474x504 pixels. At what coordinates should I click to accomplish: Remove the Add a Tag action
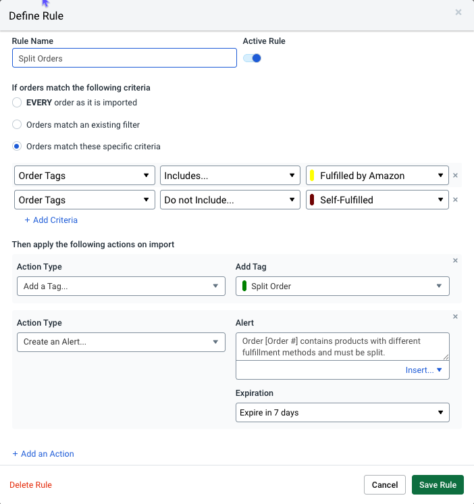[x=455, y=260]
